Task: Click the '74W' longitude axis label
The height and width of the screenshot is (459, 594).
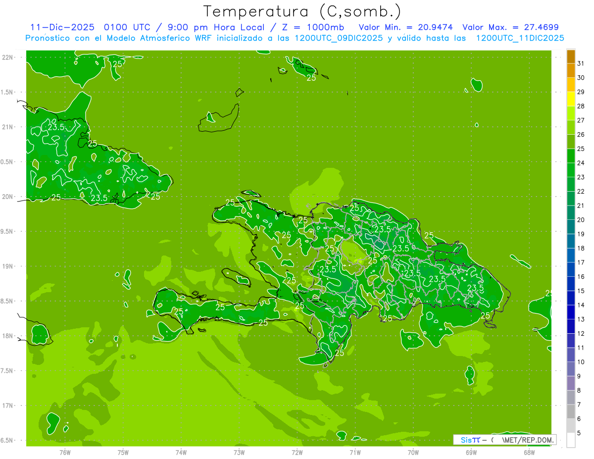Action: click(181, 453)
